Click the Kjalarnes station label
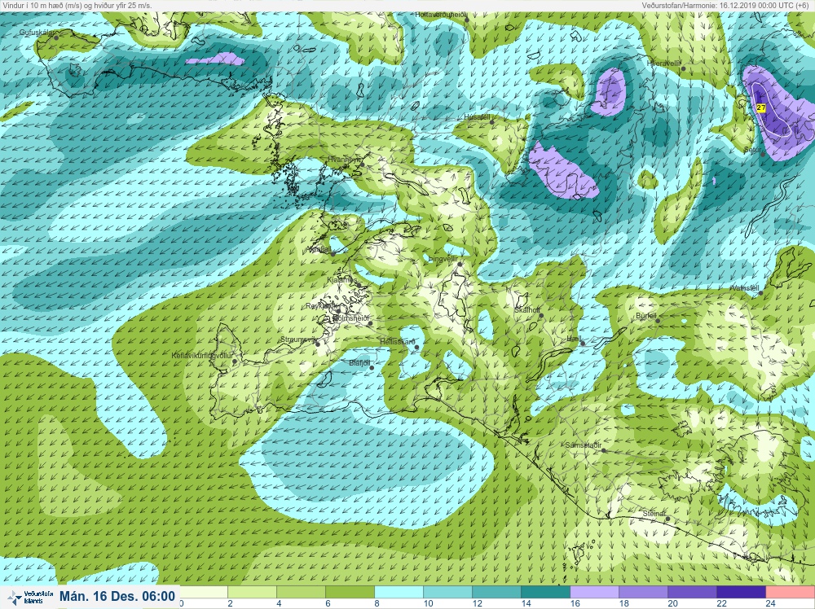 pos(342,280)
